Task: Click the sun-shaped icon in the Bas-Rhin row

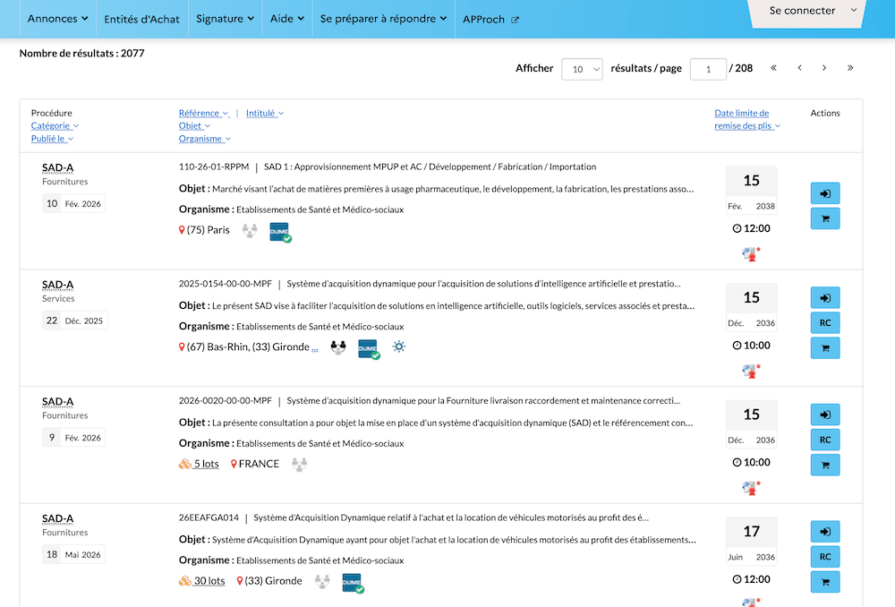Action: click(x=398, y=346)
